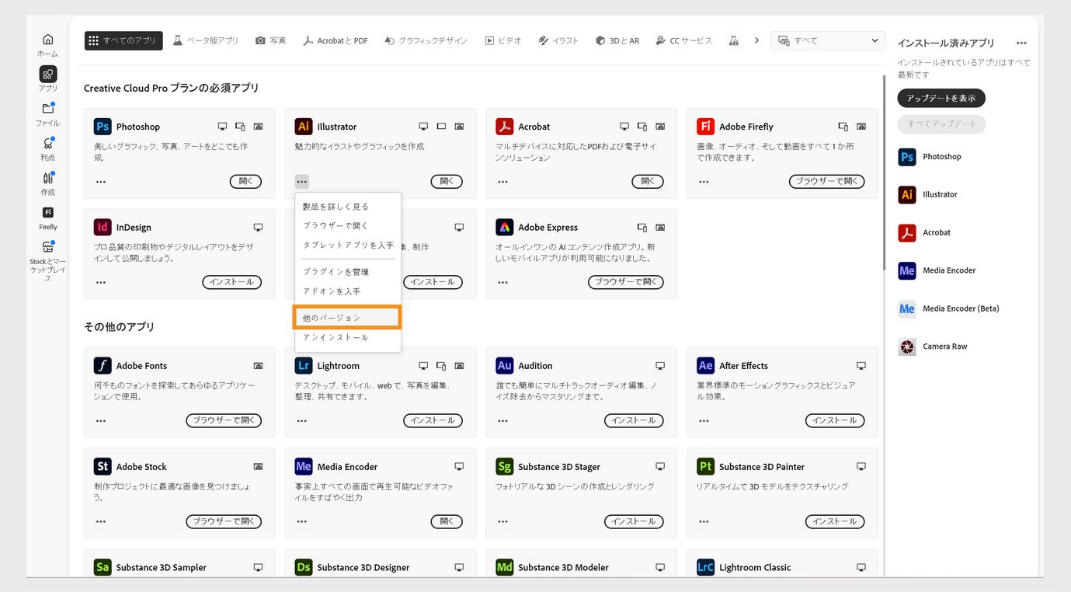Choose 他のバージョン menu item

348,318
